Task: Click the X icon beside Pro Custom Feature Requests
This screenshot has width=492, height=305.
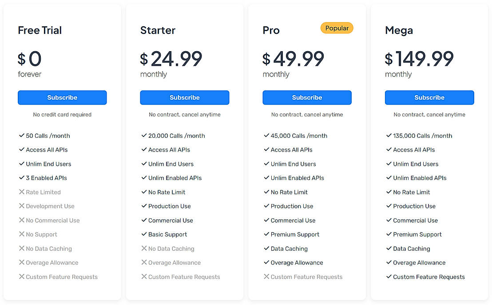Action: [x=266, y=277]
